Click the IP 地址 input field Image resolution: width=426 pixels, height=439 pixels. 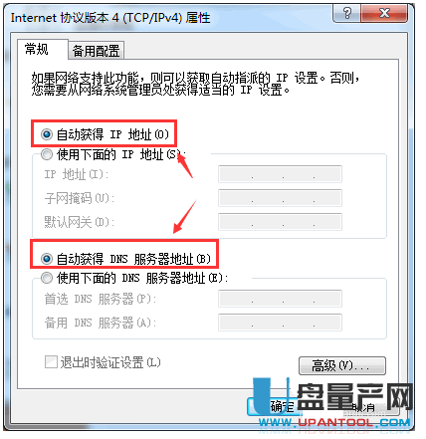(280, 174)
